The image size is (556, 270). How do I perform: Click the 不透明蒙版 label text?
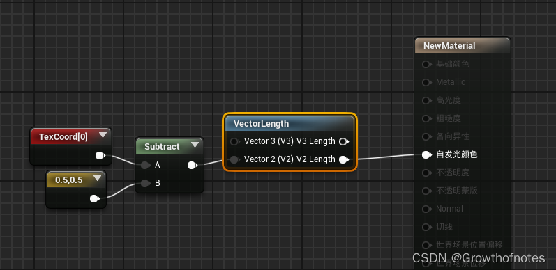(x=457, y=191)
